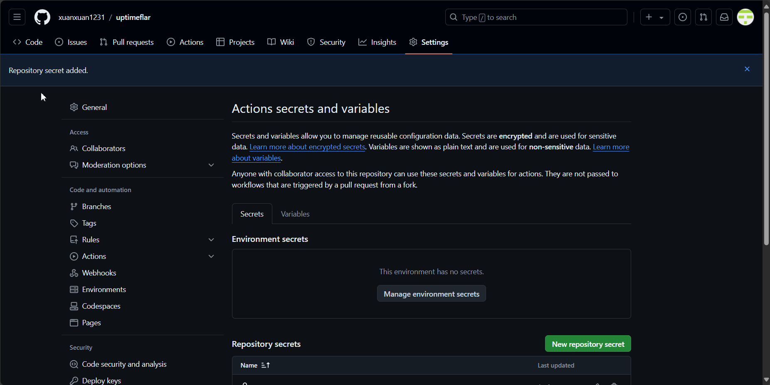This screenshot has width=770, height=385.
Task: Go to GitHub homepage via Octocat logo
Action: pos(42,17)
